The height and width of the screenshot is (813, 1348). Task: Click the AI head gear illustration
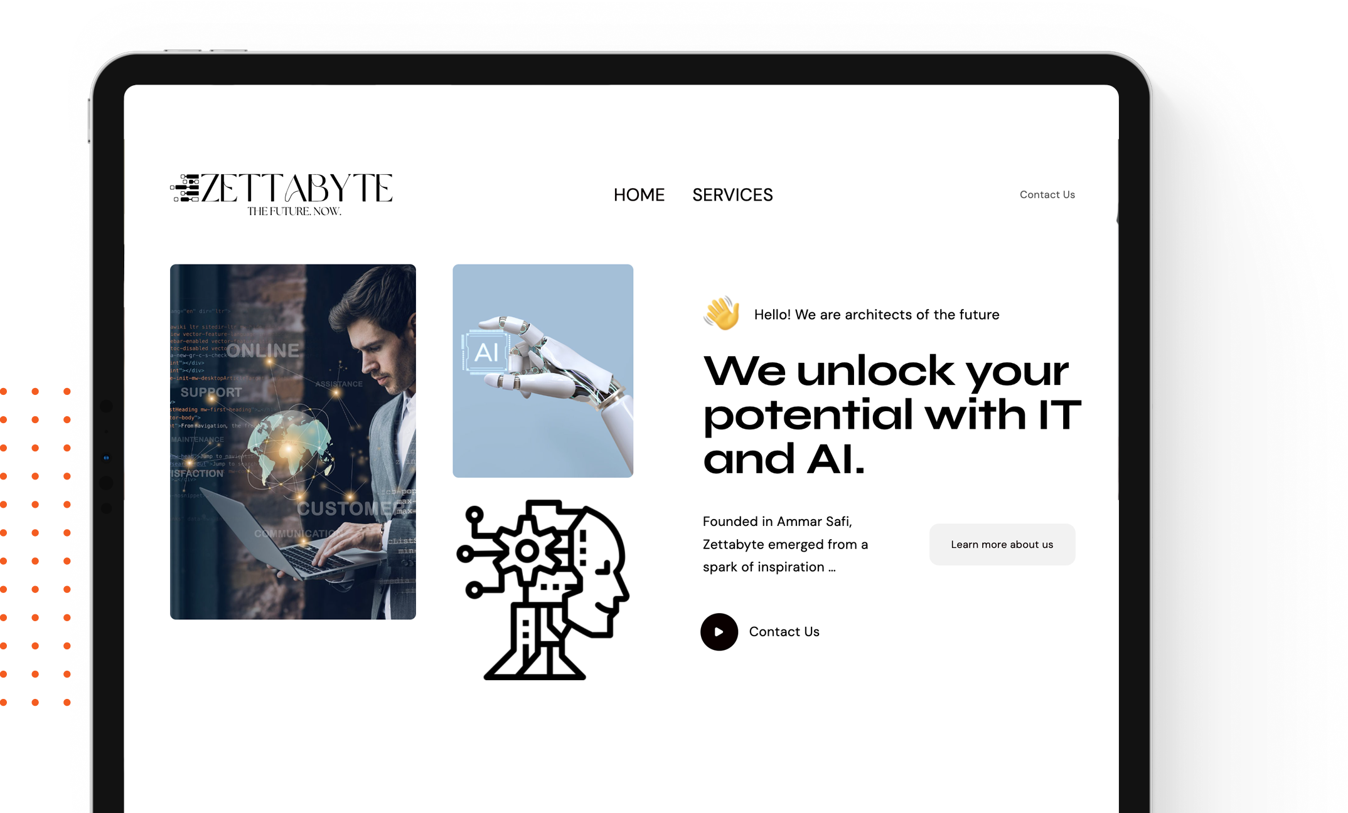(543, 589)
